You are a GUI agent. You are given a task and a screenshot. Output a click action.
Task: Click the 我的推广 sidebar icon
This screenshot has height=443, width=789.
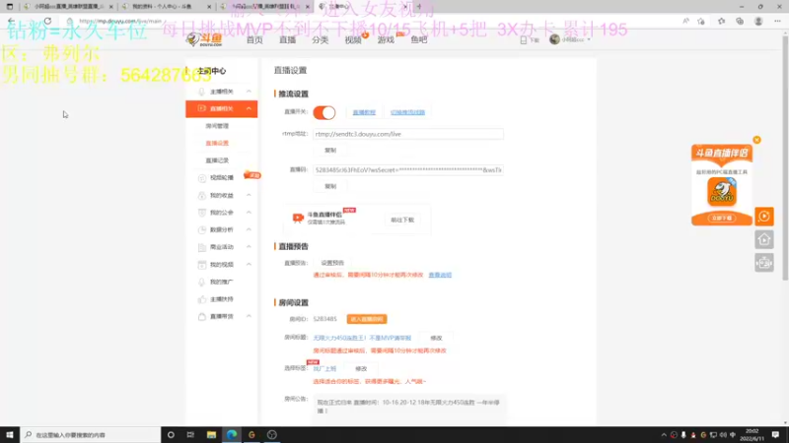202,282
